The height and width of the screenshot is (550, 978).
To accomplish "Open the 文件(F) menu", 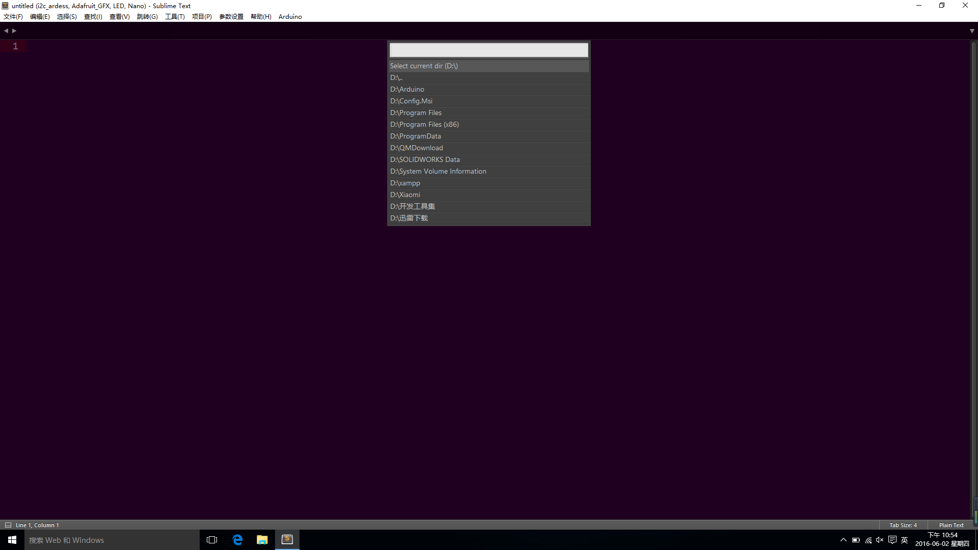I will click(x=13, y=16).
